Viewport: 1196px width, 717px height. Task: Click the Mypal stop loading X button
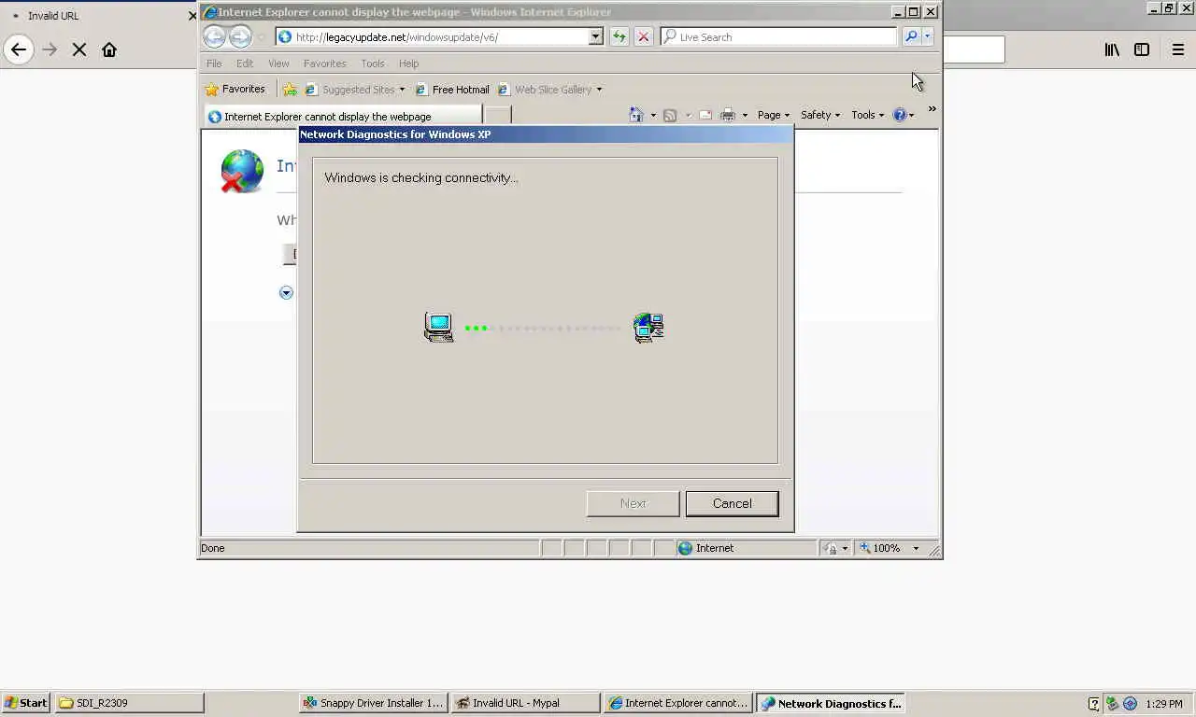(x=79, y=49)
